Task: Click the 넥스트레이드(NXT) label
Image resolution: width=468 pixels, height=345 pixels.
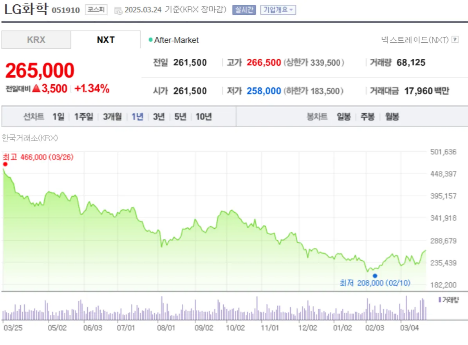Action: [x=415, y=40]
